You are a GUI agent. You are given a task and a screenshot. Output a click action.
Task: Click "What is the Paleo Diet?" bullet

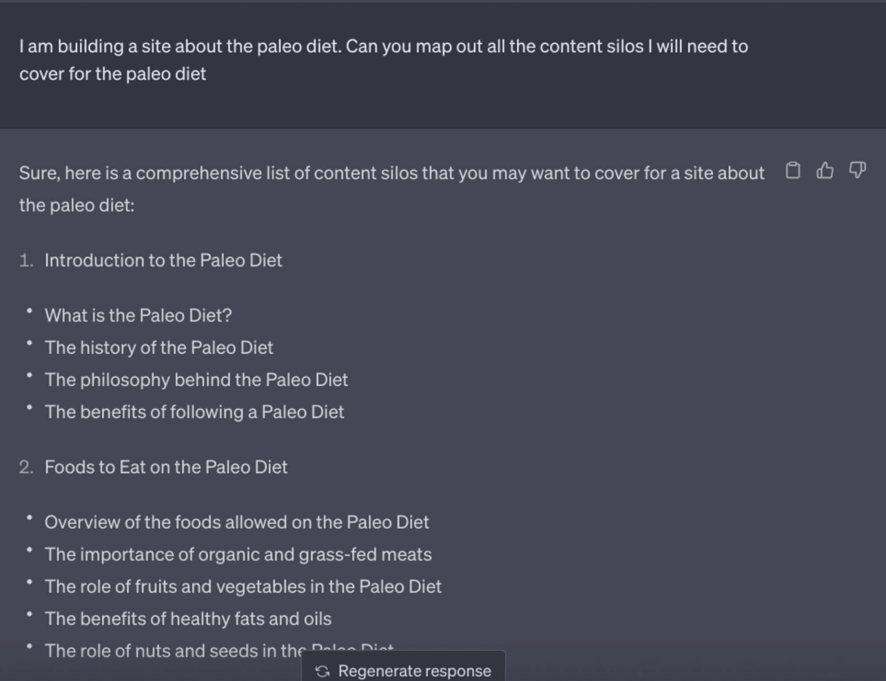point(138,315)
